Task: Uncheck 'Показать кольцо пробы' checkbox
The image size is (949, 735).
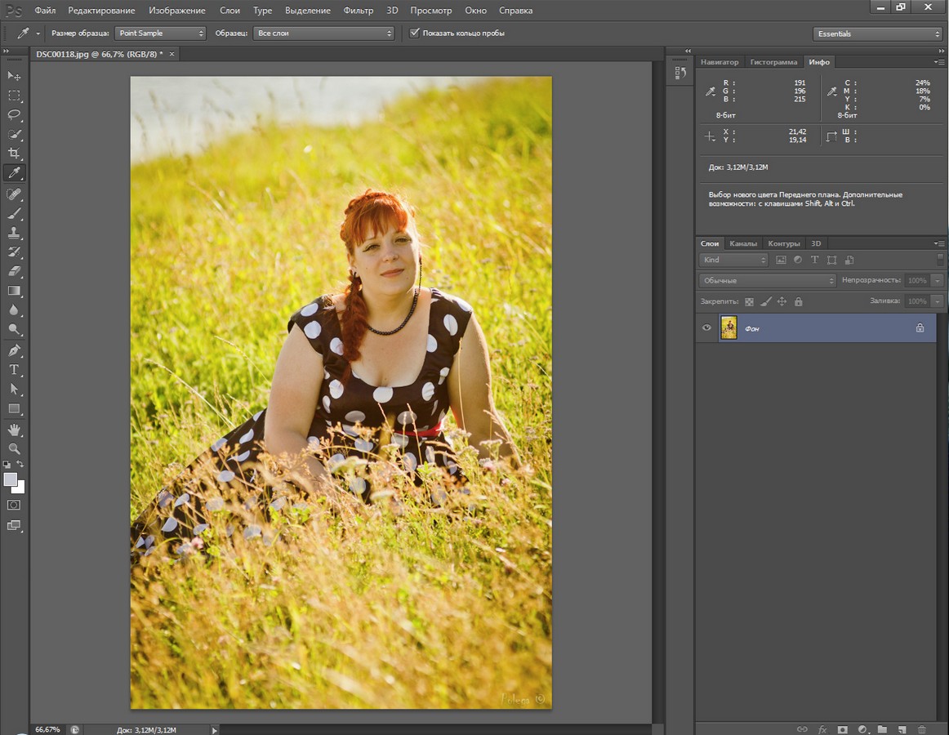Action: pos(415,33)
